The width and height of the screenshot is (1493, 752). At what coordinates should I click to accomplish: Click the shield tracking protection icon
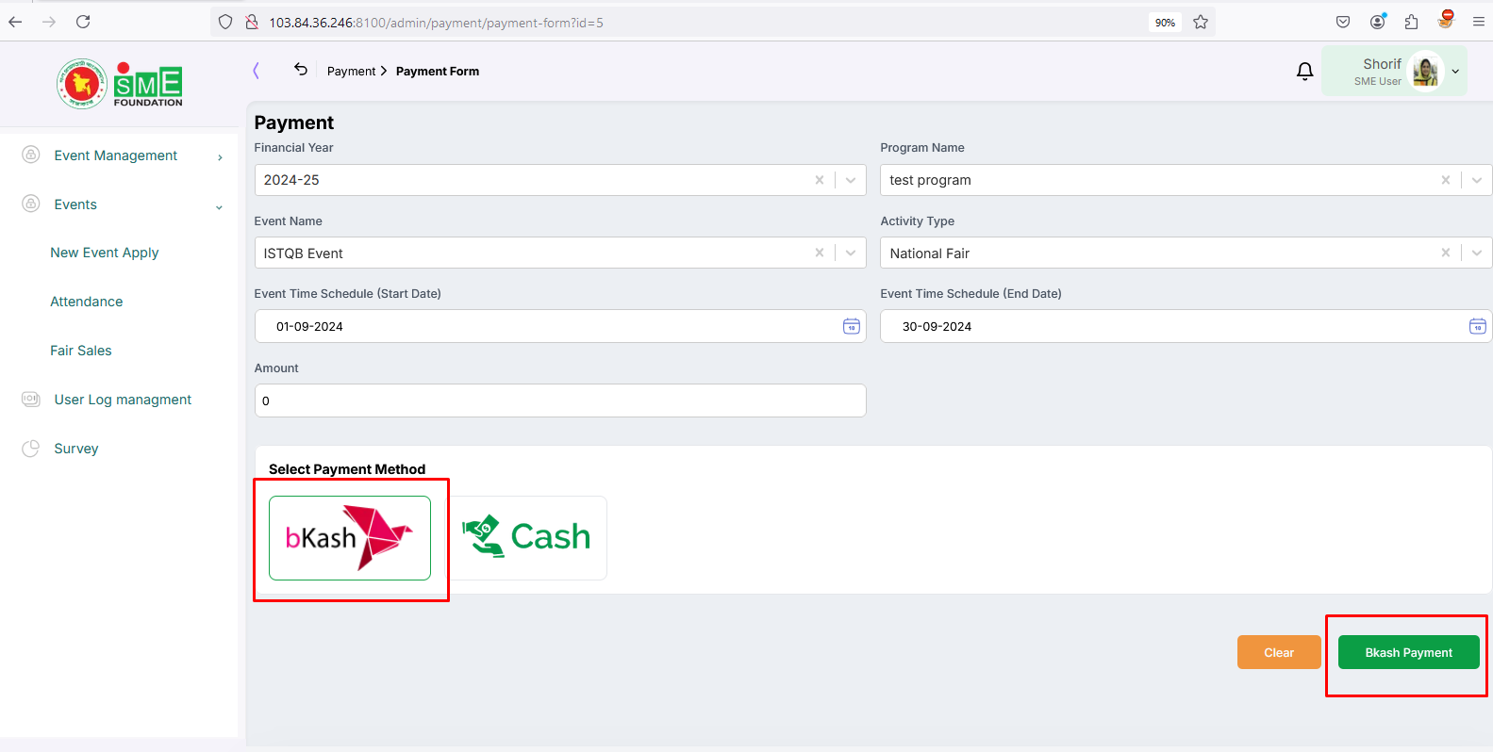[225, 22]
